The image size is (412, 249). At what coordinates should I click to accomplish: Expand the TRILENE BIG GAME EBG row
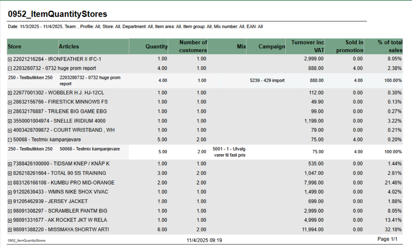(10, 112)
